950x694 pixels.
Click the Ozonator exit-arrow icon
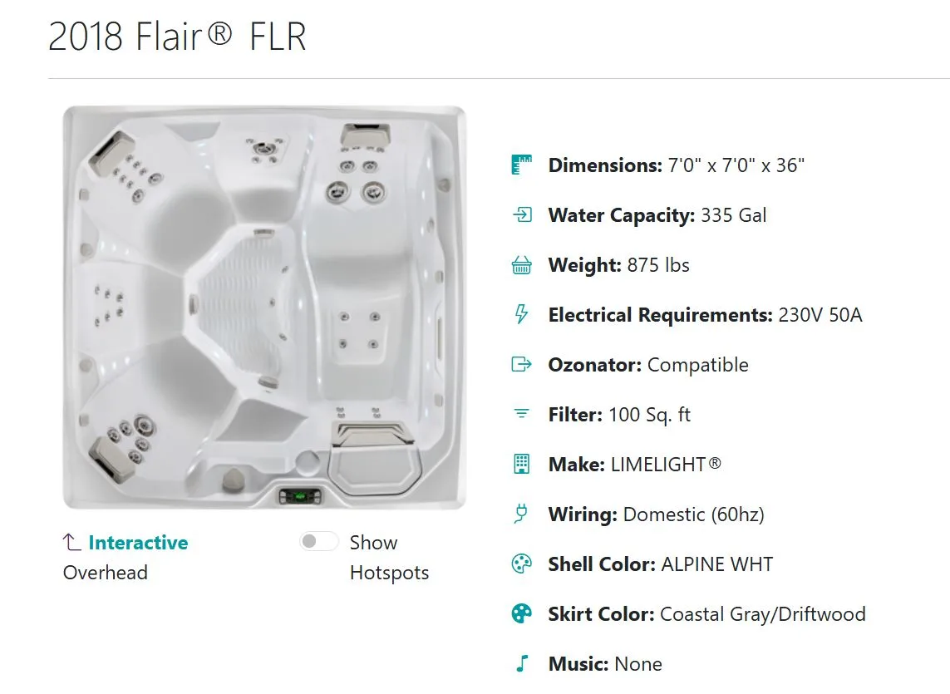pos(522,364)
